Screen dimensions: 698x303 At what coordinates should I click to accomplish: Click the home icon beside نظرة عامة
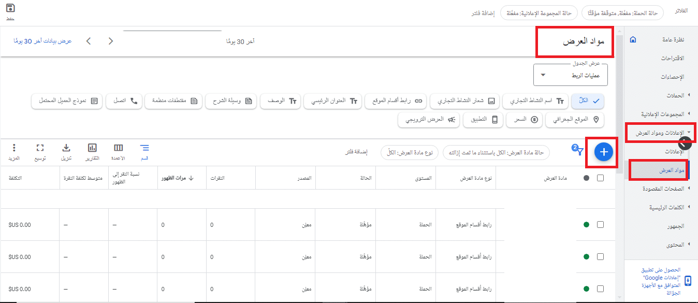(x=633, y=40)
